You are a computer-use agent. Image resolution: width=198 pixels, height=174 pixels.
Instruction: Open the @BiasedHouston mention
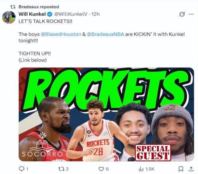tap(61, 34)
